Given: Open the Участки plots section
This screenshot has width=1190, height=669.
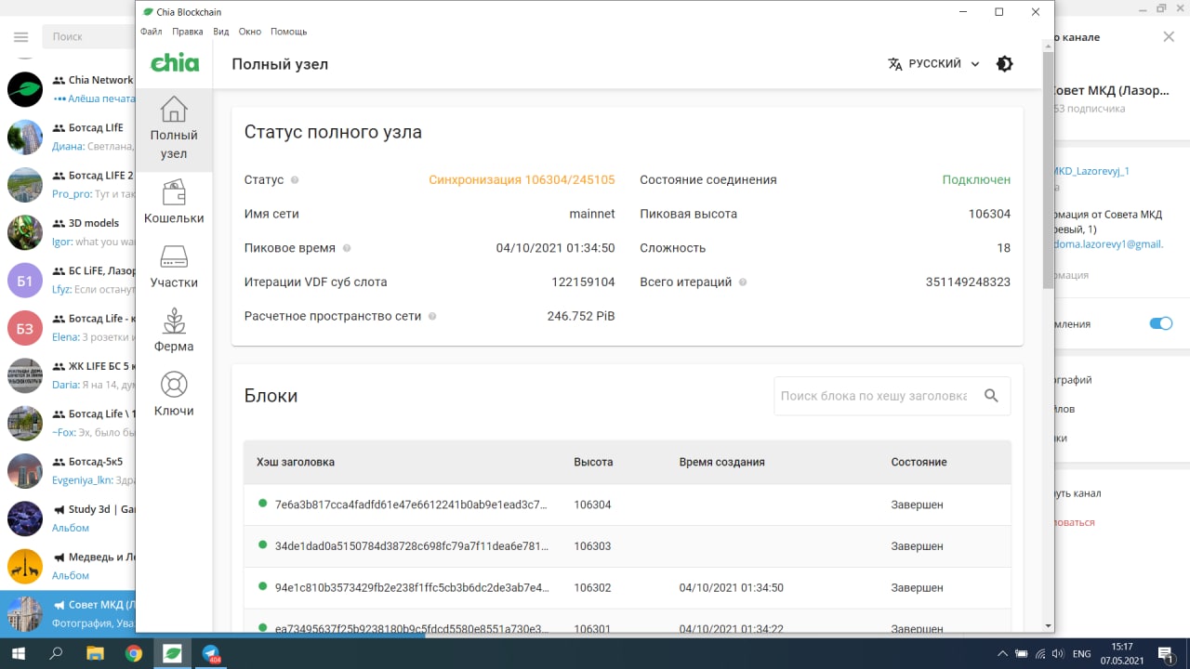Looking at the screenshot, I should pos(174,268).
